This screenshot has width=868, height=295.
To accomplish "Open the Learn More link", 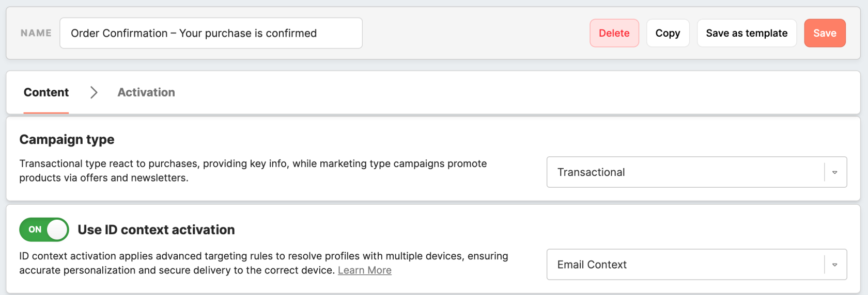I will tap(364, 270).
